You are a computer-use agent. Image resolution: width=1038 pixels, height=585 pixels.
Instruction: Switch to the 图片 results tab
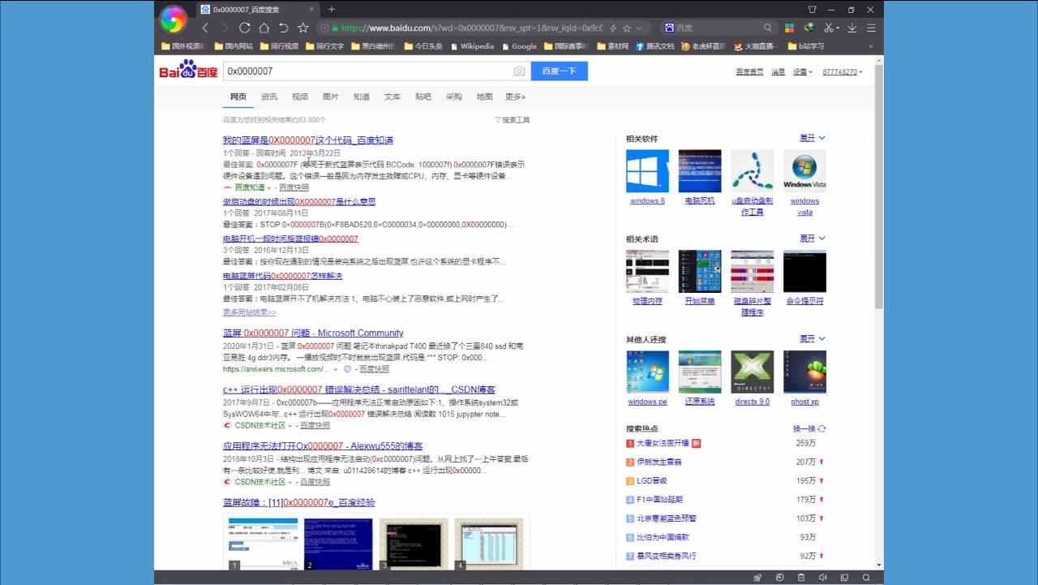coord(330,97)
